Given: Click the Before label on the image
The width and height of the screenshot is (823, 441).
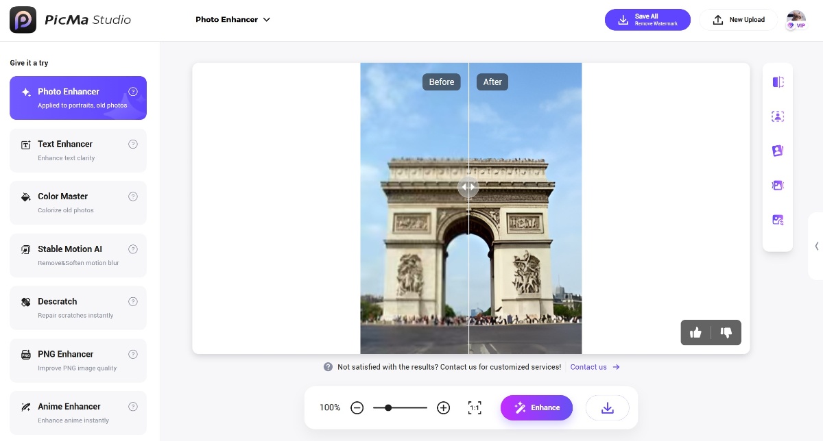Looking at the screenshot, I should [442, 82].
